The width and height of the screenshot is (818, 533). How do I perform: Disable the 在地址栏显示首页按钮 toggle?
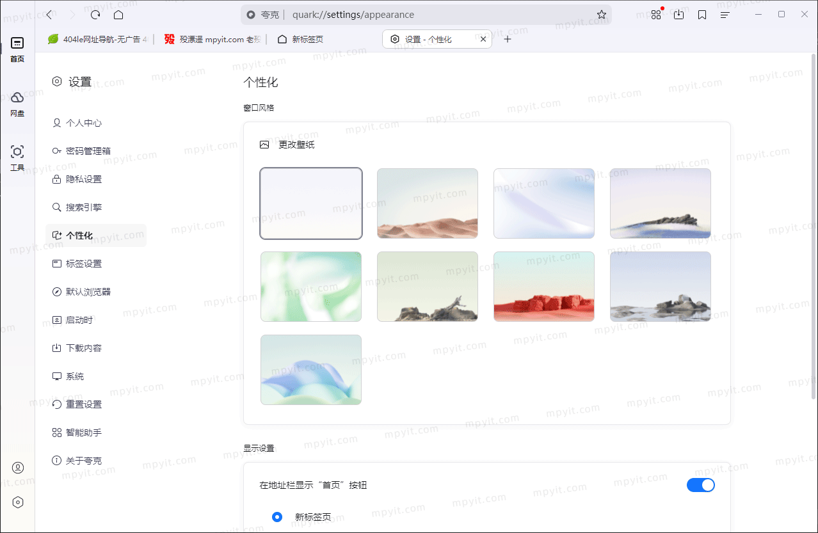click(700, 485)
